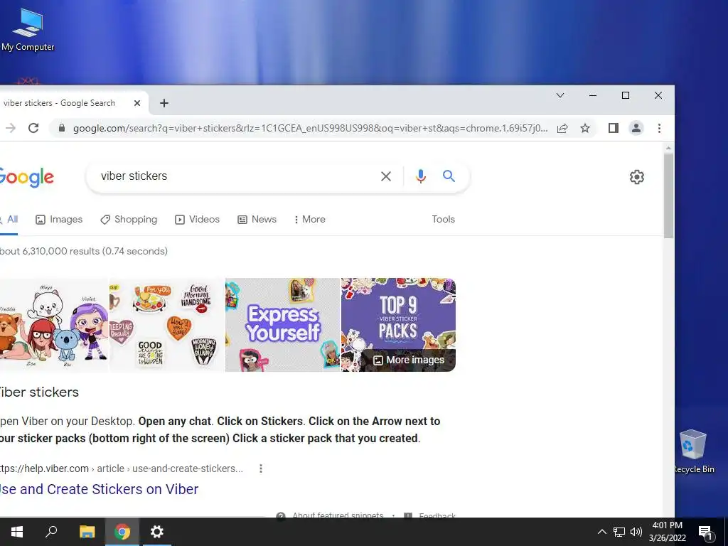Screen dimensions: 728x546
Task: Show hidden system tray icons
Action: pos(601,532)
